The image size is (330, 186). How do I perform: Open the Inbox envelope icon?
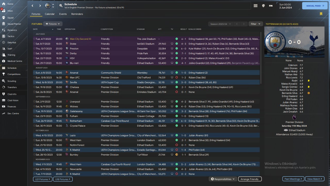[4, 11]
